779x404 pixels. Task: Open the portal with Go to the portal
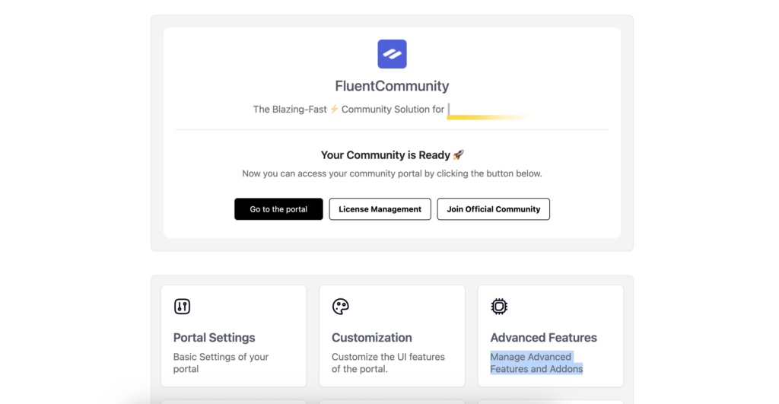pyautogui.click(x=278, y=209)
